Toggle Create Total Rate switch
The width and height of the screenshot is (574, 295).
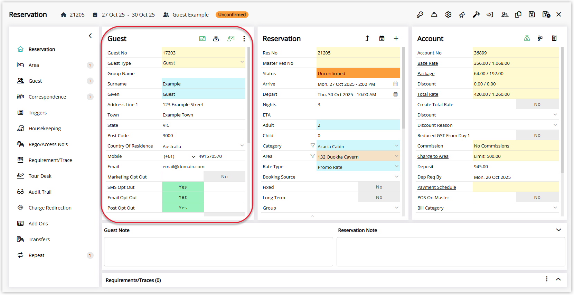click(516, 104)
